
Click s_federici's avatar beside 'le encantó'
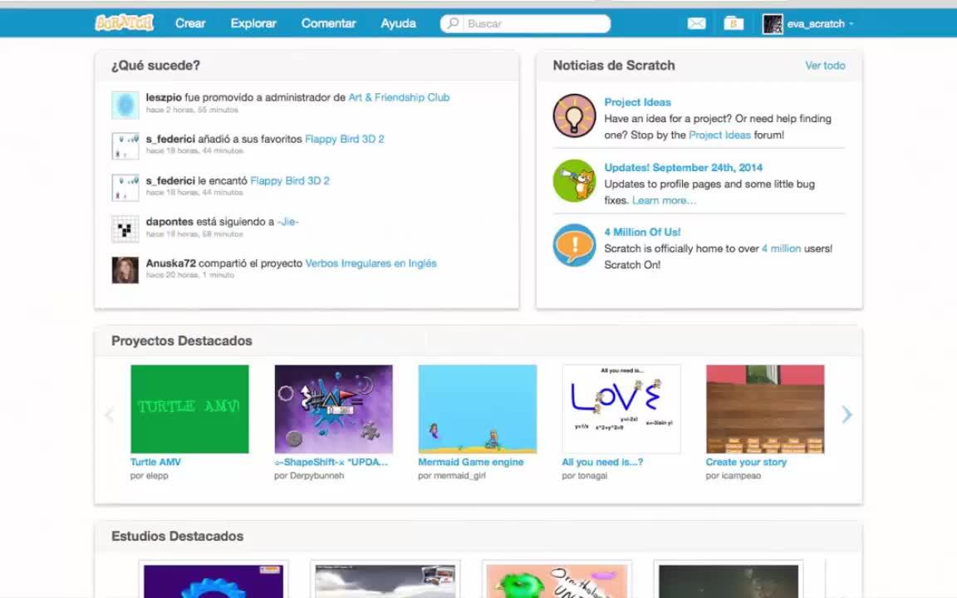tap(125, 188)
